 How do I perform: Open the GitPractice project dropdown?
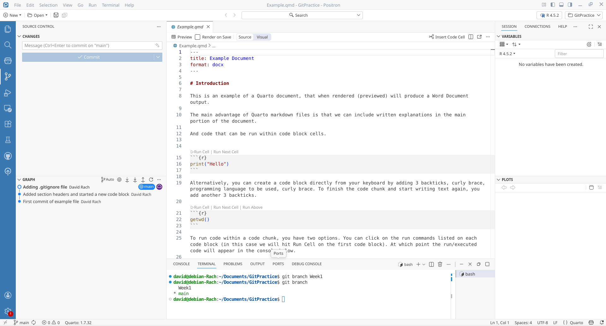(584, 15)
